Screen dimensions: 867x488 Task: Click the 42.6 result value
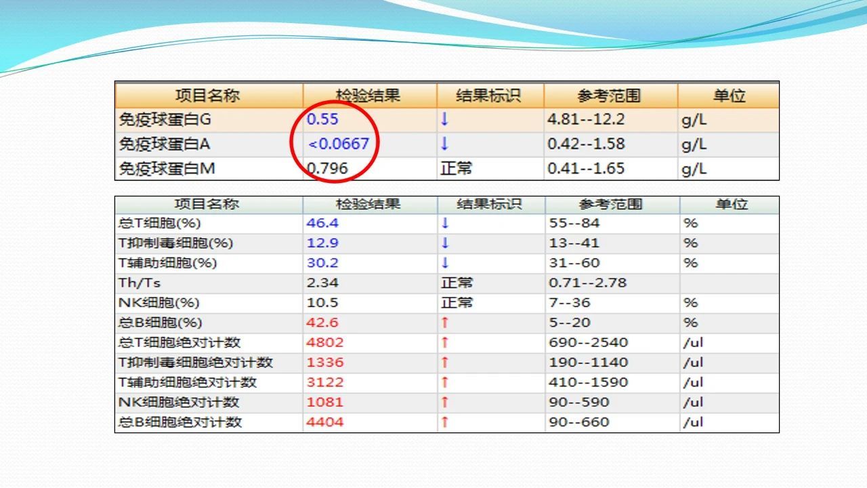pyautogui.click(x=322, y=323)
